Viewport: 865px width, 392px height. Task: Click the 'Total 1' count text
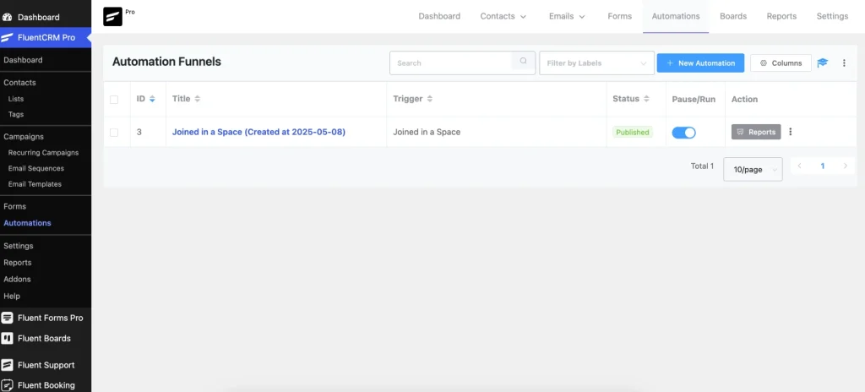pyautogui.click(x=702, y=166)
